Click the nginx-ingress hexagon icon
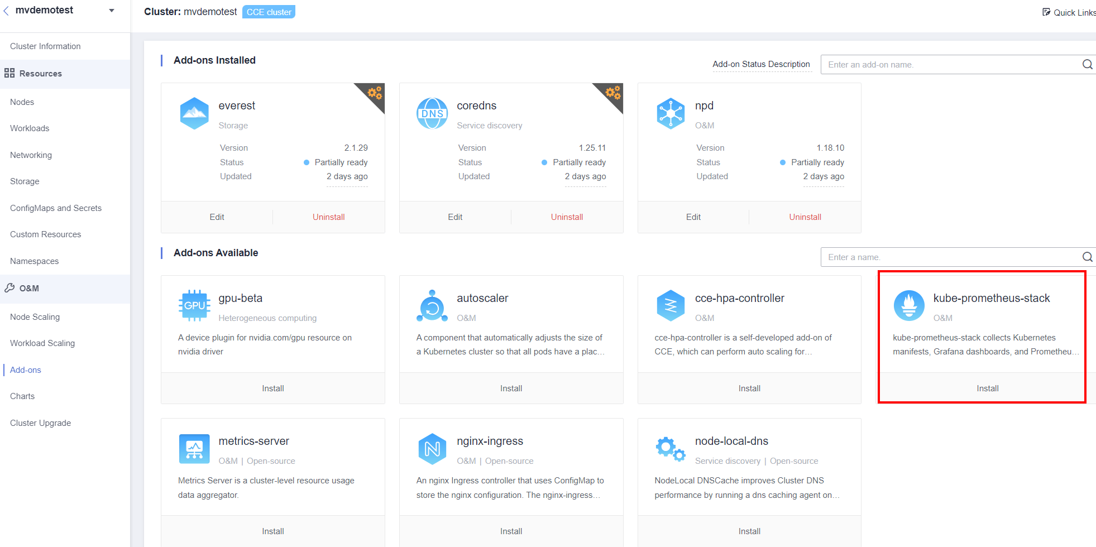 click(432, 449)
